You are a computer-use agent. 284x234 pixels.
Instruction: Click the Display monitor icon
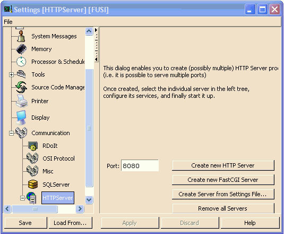point(21,118)
